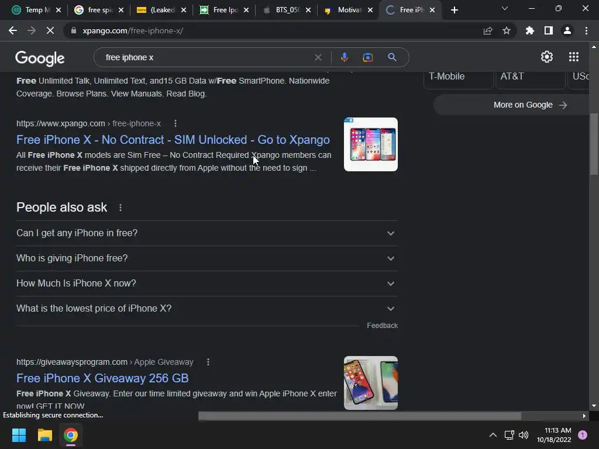Click the scroll right arrow
Screen dimensions: 599x449
(584, 416)
